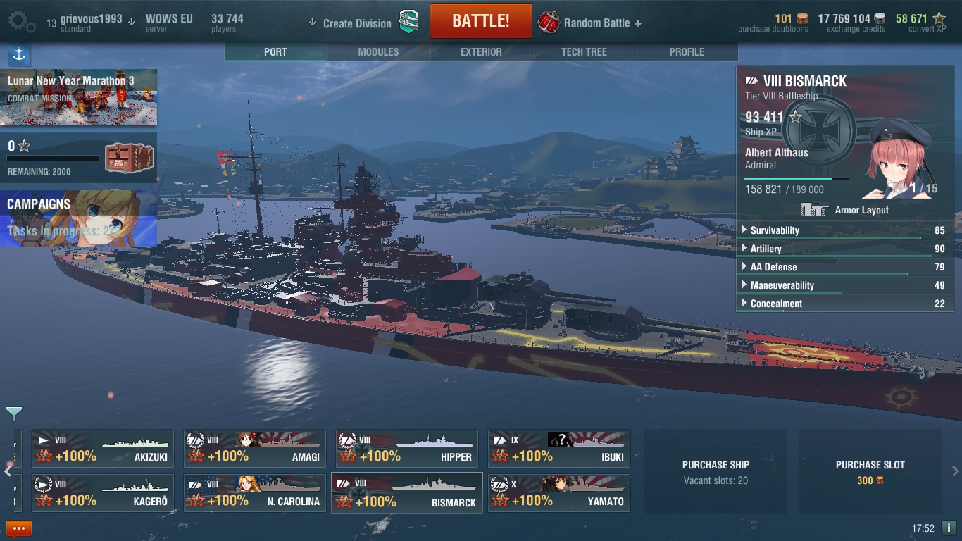Open the Random Battle type dropdown
The width and height of the screenshot is (962, 541).
click(590, 23)
